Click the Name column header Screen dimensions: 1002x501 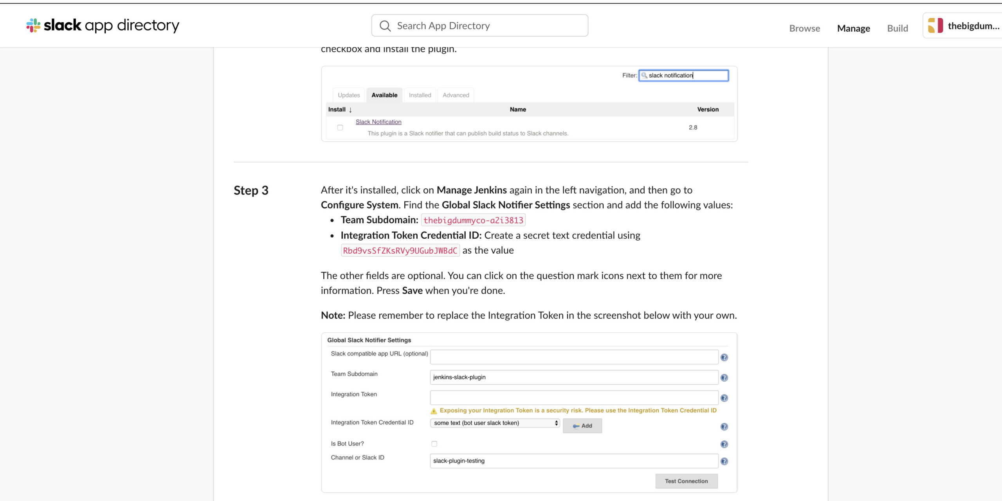[x=517, y=109]
